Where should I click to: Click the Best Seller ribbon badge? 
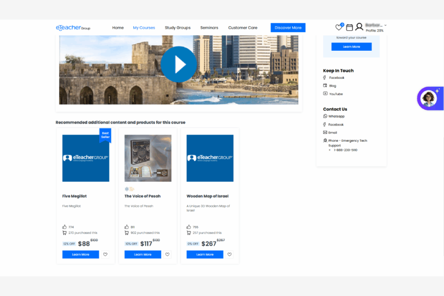(x=105, y=135)
